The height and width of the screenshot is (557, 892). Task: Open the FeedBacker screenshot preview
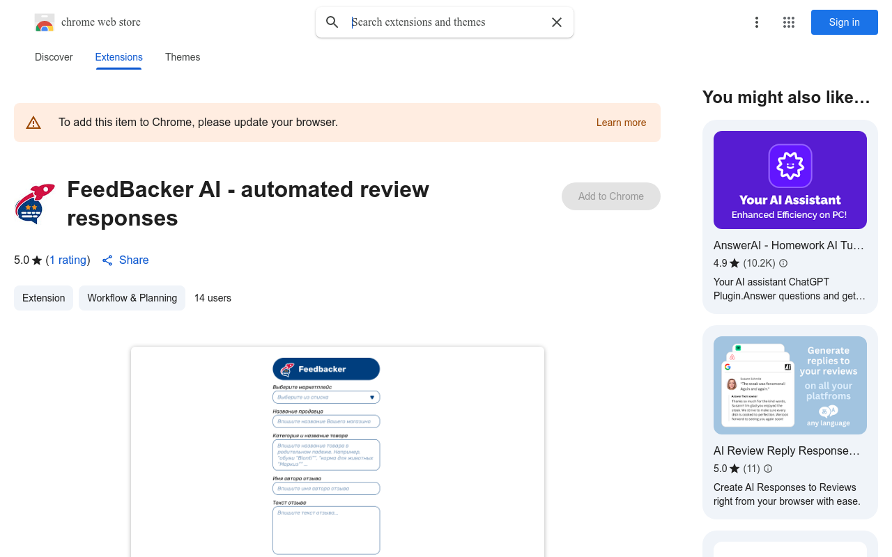[x=337, y=452]
